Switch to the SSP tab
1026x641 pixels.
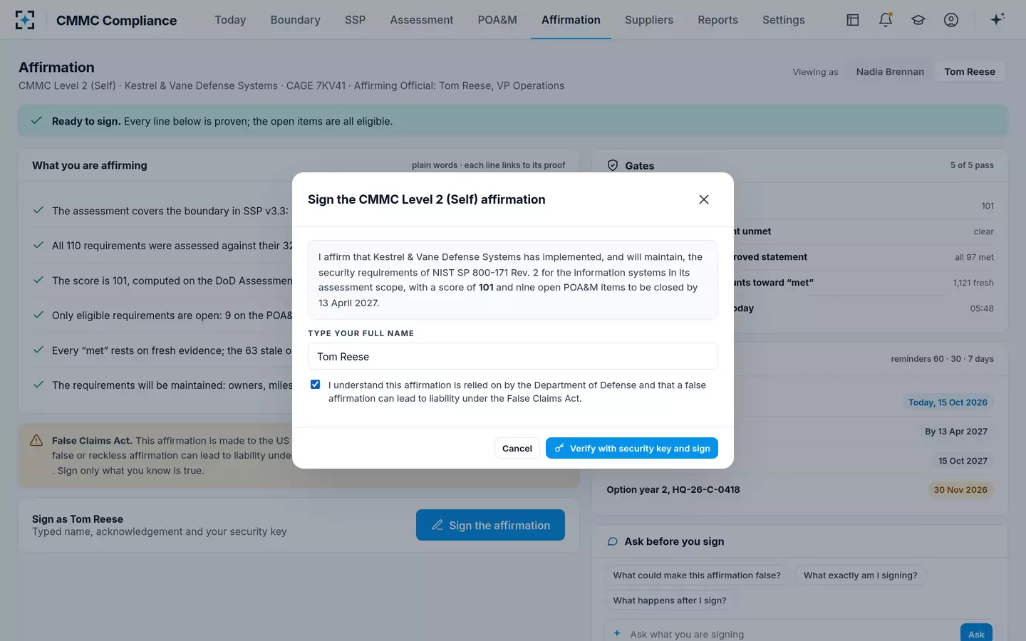(x=355, y=20)
